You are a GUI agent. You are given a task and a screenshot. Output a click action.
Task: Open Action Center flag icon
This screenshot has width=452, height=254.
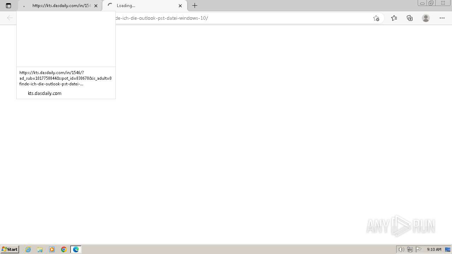pos(418,249)
